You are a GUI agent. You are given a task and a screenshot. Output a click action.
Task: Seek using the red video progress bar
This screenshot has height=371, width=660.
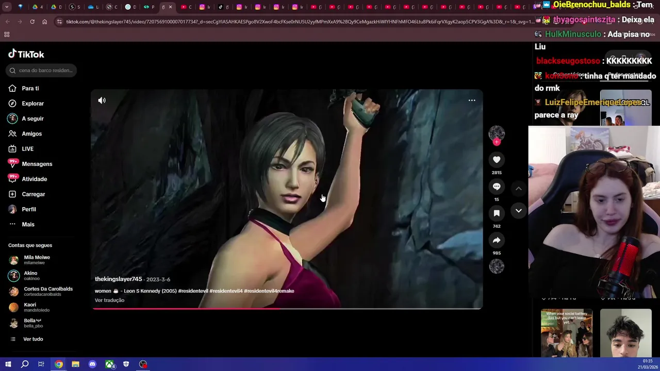click(x=287, y=308)
